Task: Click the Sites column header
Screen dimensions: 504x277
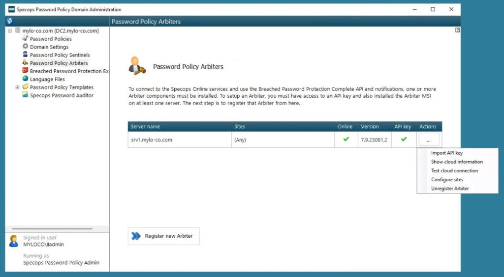Action: tap(283, 127)
